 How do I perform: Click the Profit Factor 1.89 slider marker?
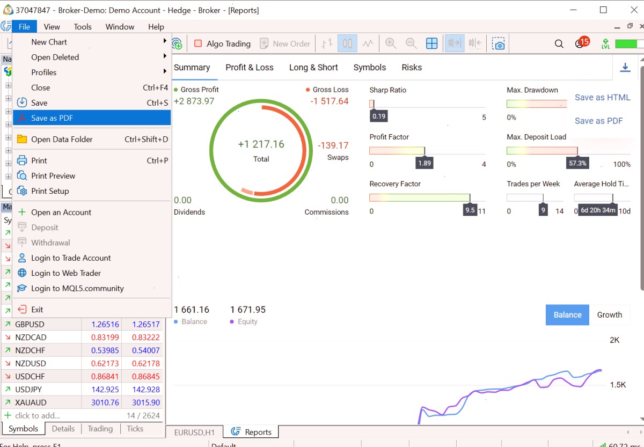point(425,163)
